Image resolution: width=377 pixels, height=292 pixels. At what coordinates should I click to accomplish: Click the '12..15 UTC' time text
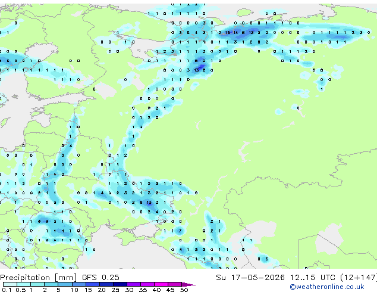[313, 278]
